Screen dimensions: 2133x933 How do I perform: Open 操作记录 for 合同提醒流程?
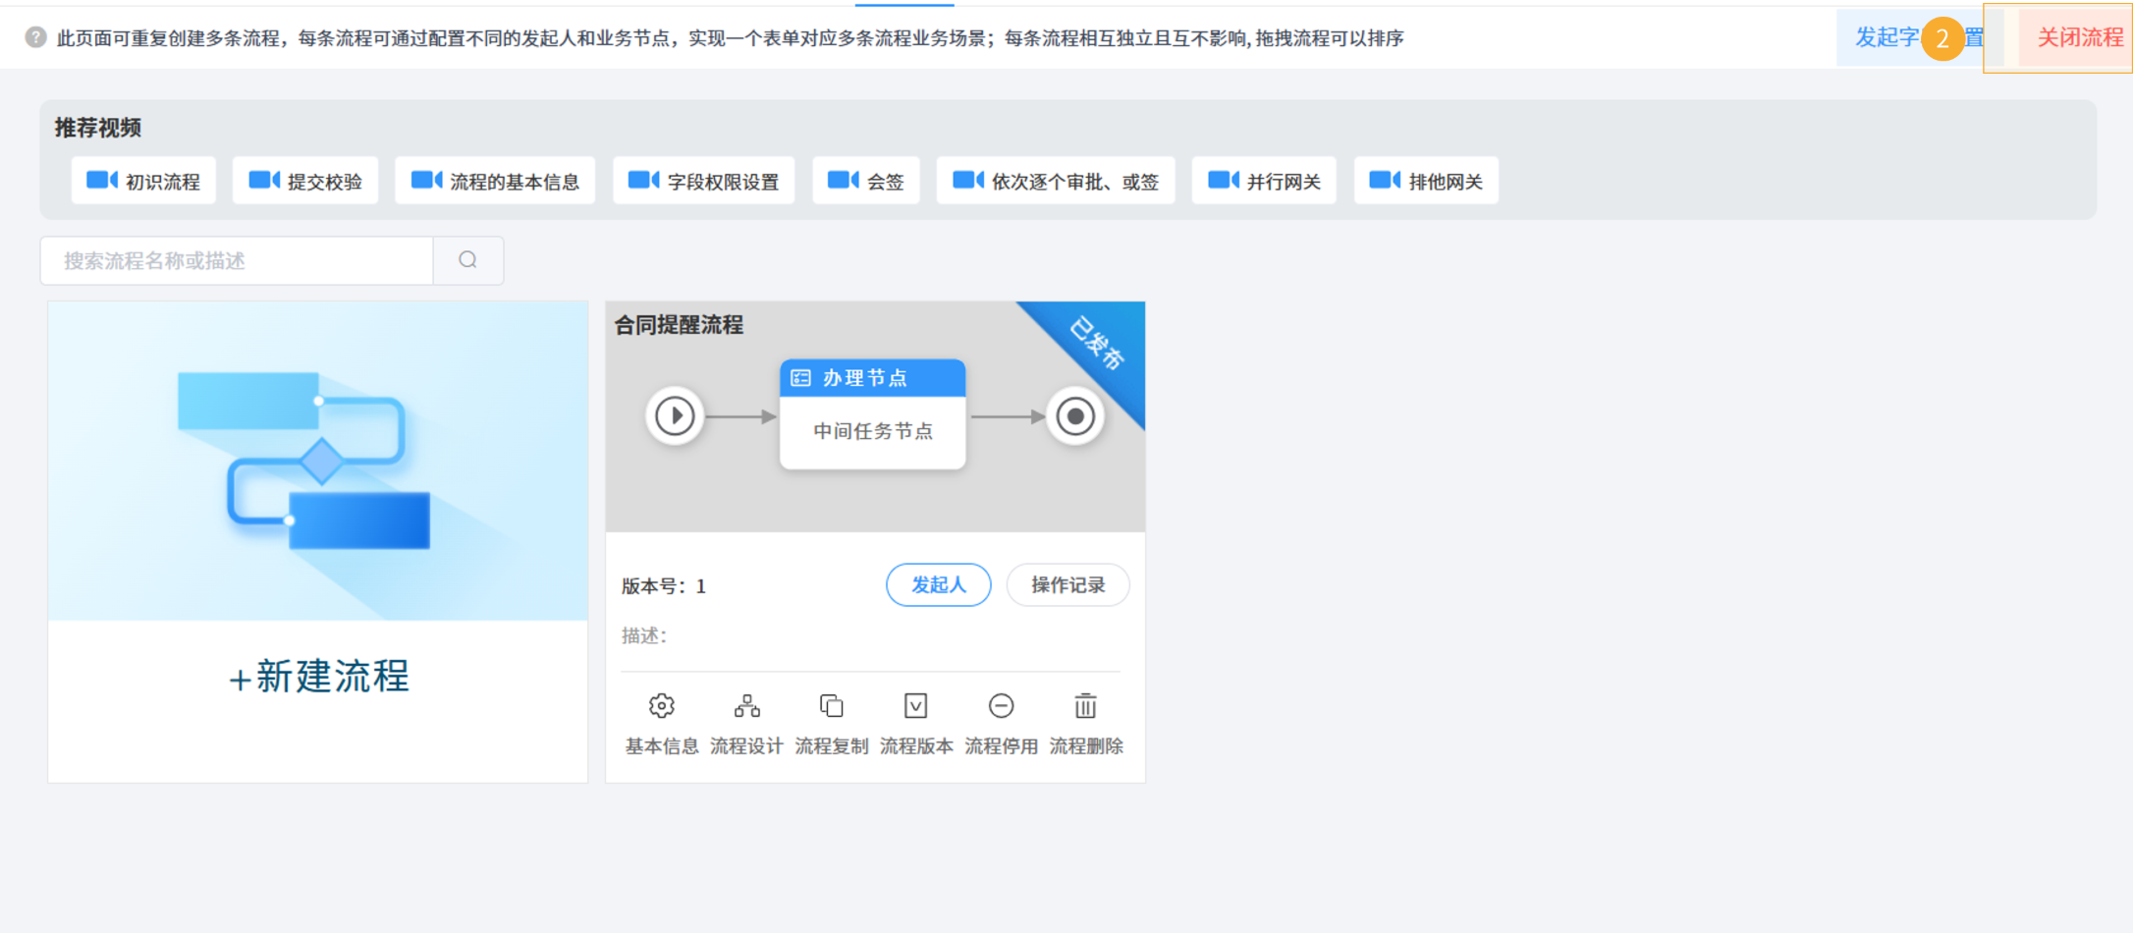click(1068, 585)
